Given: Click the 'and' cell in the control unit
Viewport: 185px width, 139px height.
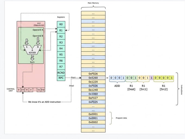Looking at the screenshot, I should pyautogui.click(x=23, y=90).
